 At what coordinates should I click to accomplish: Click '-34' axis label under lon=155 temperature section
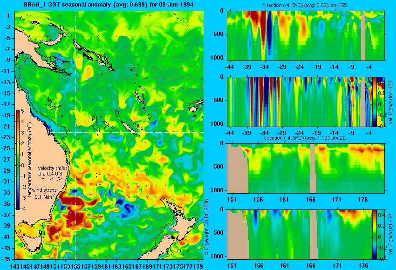264,67
